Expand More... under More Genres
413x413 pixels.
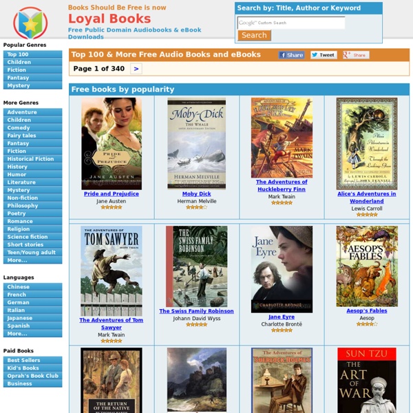click(32, 260)
